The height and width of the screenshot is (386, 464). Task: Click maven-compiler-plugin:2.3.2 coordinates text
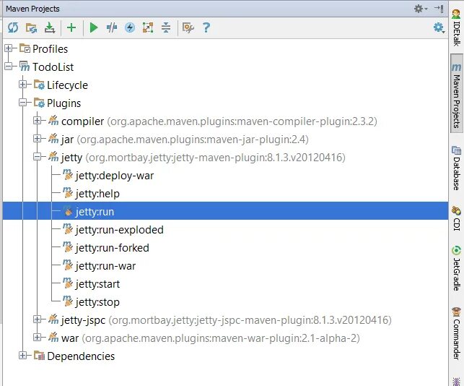[242, 121]
